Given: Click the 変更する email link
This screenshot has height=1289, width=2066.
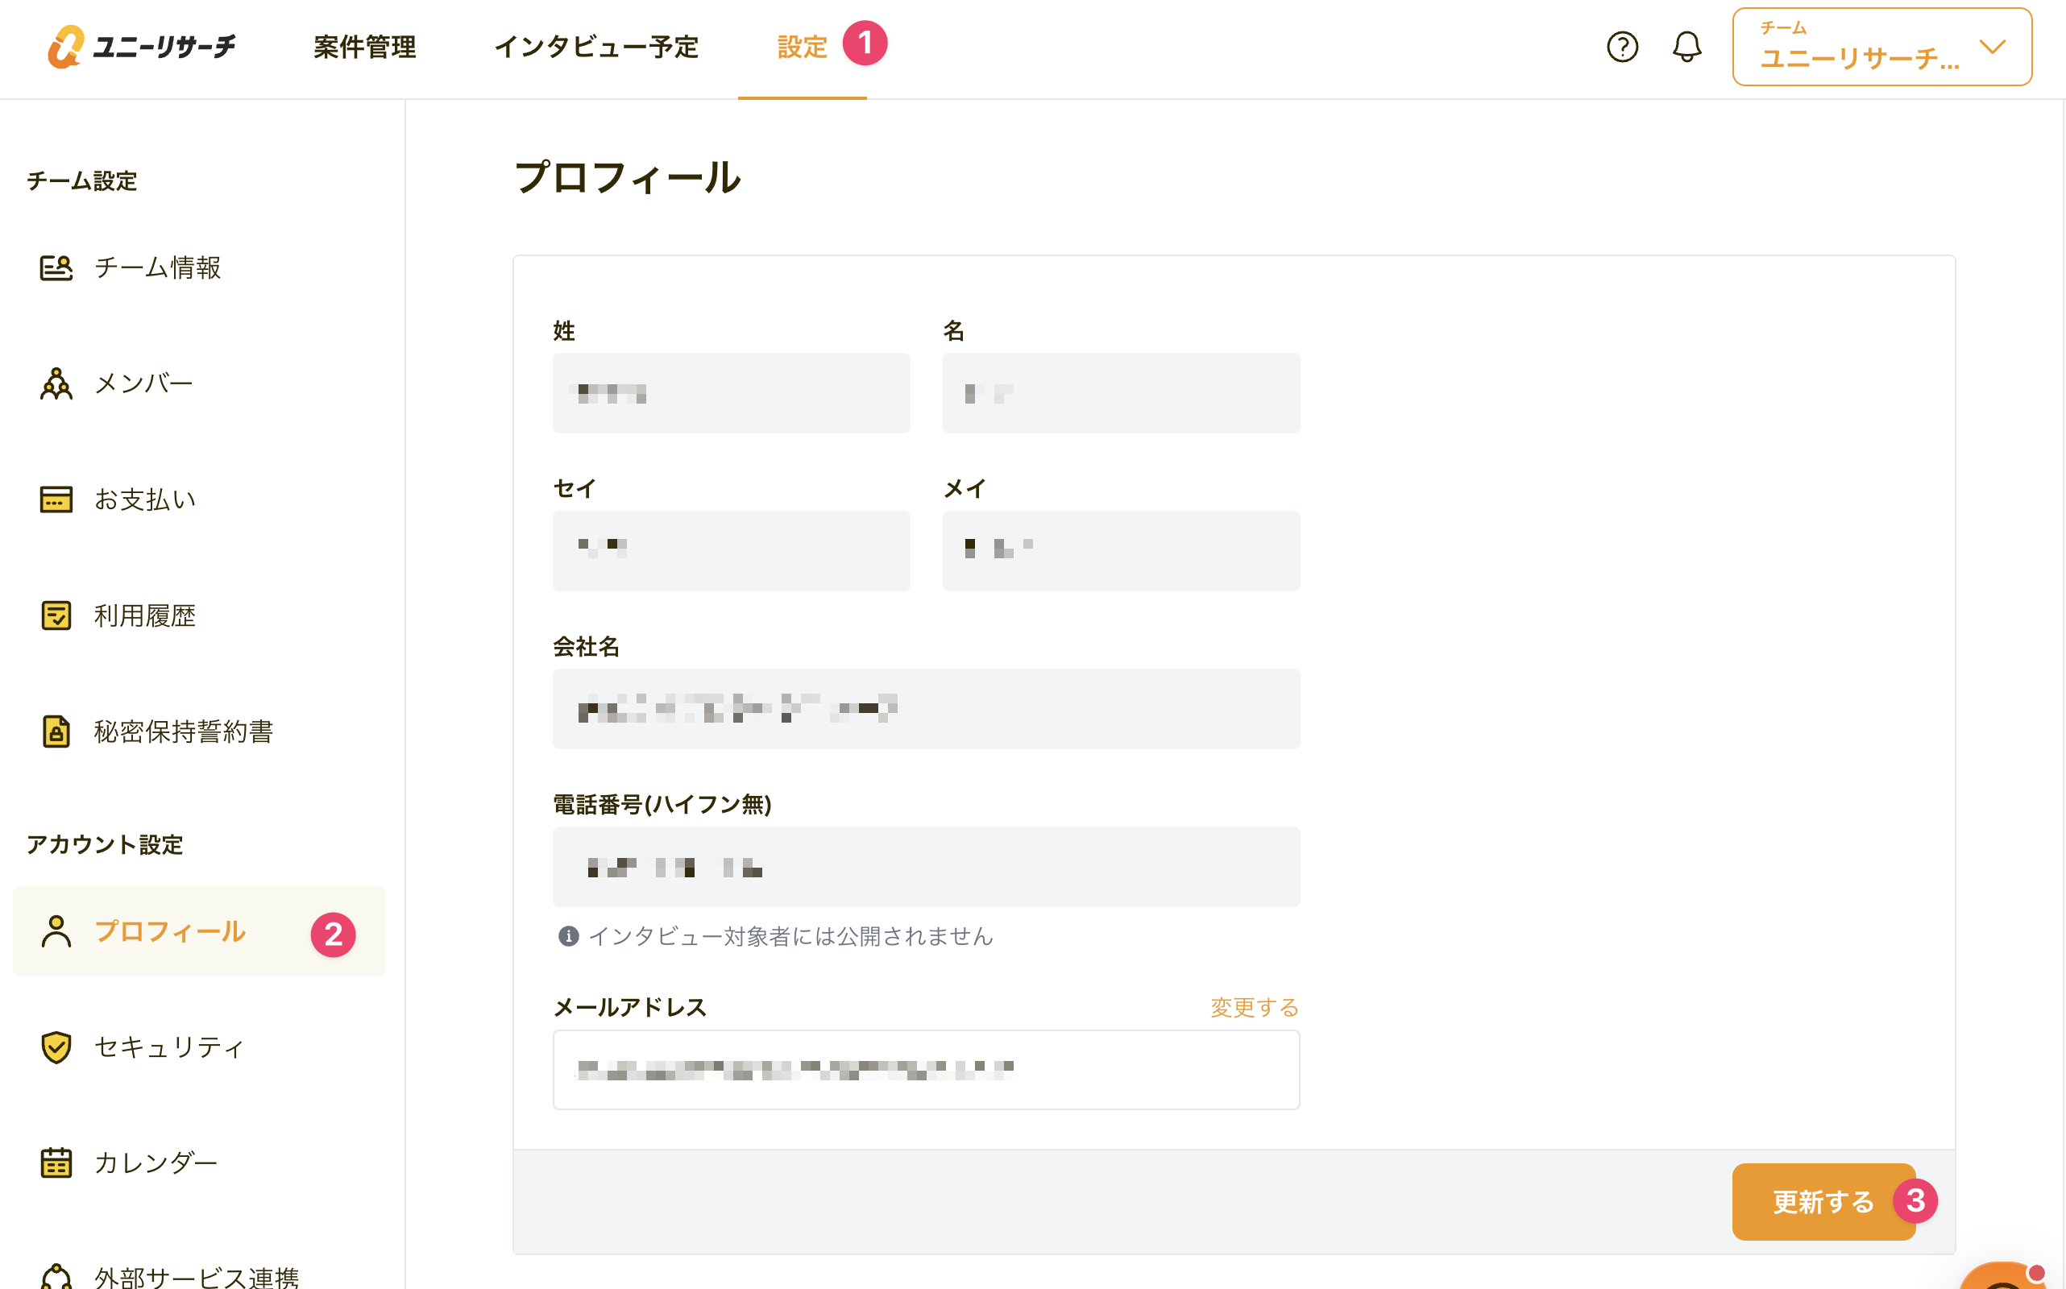Looking at the screenshot, I should (x=1254, y=1008).
